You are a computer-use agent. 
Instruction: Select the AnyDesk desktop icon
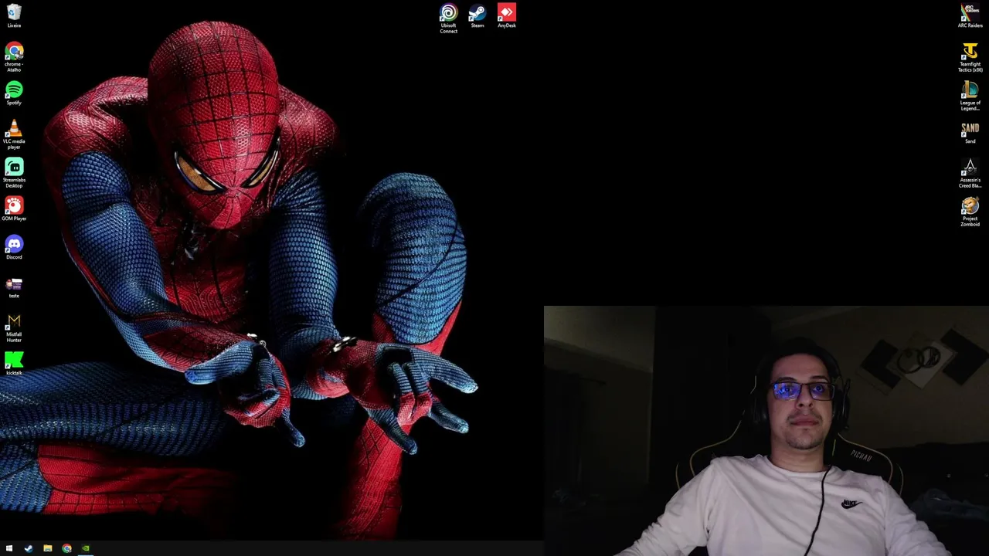point(506,15)
